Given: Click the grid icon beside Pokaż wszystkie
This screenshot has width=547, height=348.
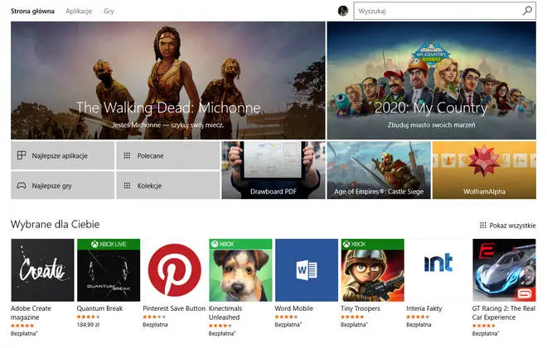Looking at the screenshot, I should pyautogui.click(x=483, y=225).
